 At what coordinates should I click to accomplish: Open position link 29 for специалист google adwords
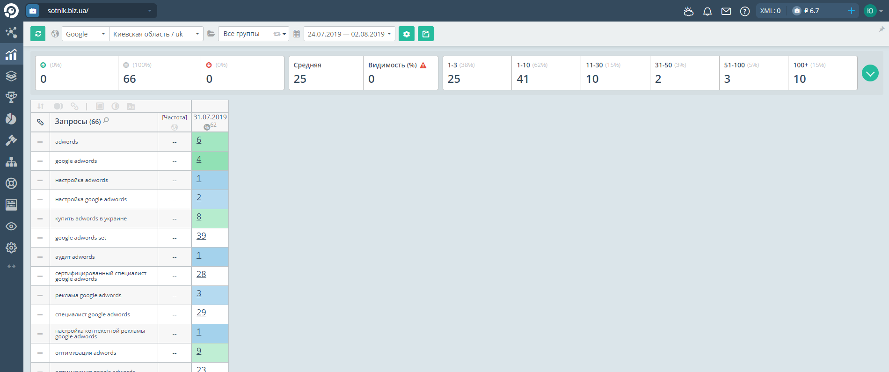tap(201, 313)
